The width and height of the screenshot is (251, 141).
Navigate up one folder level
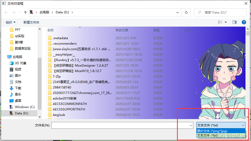25,13
